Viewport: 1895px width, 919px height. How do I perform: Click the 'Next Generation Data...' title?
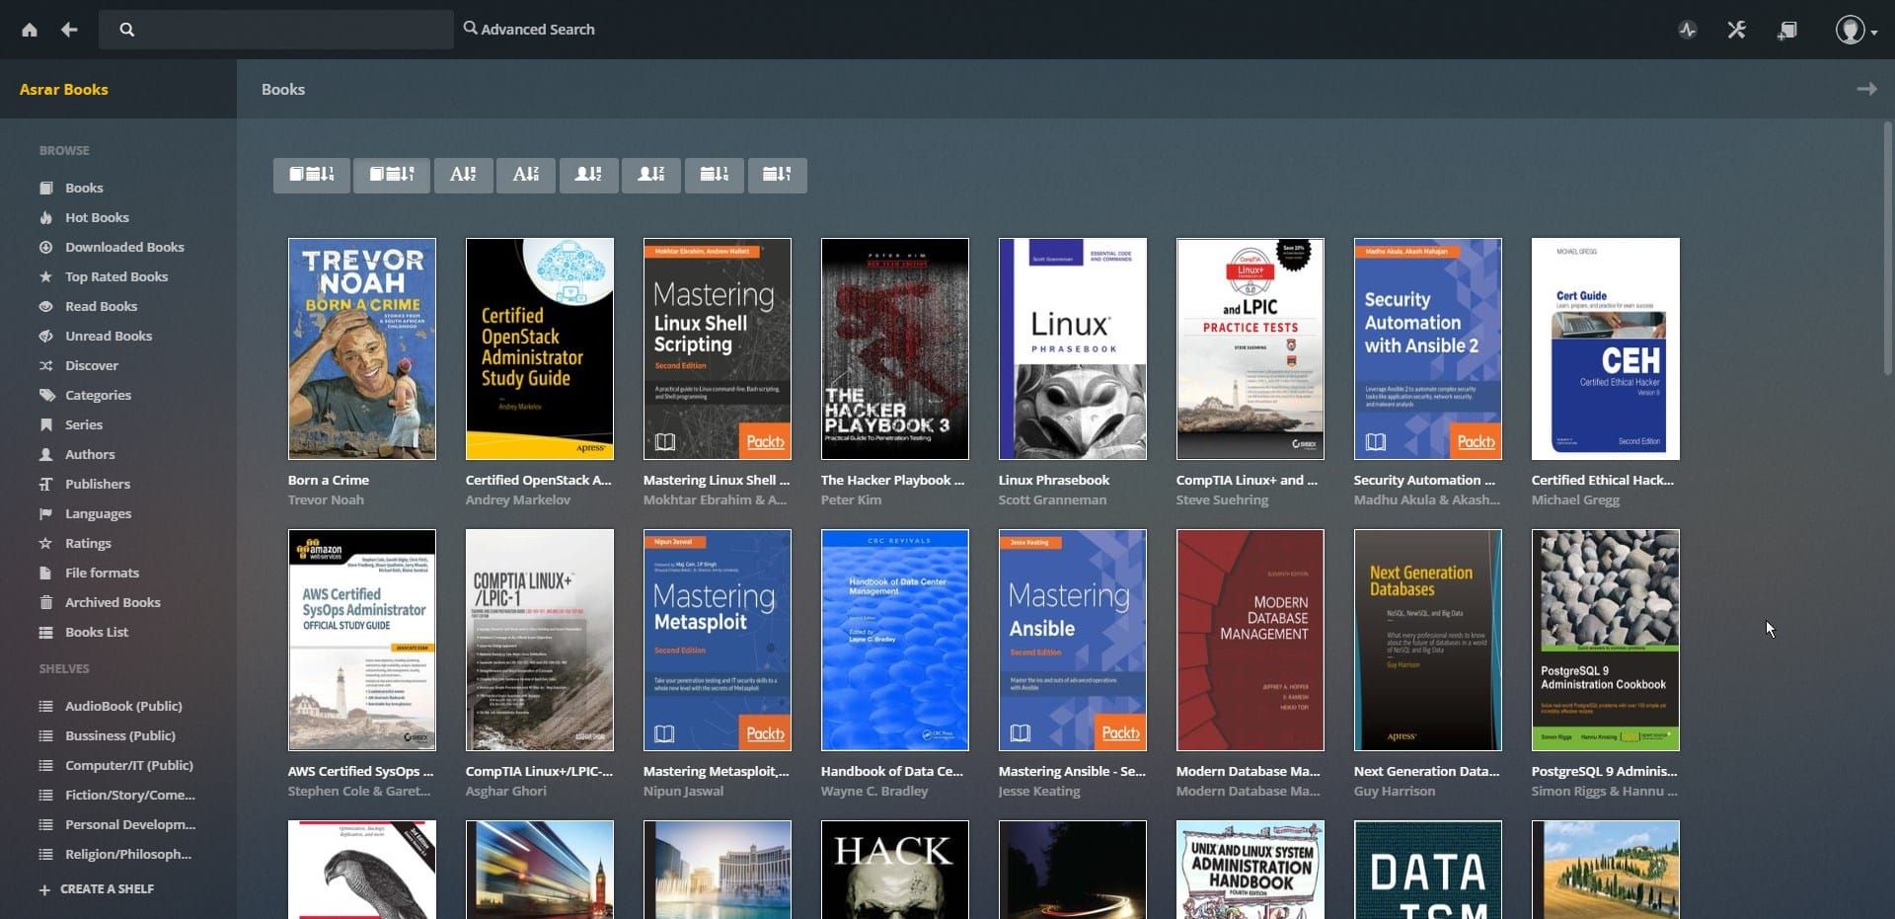1426,771
